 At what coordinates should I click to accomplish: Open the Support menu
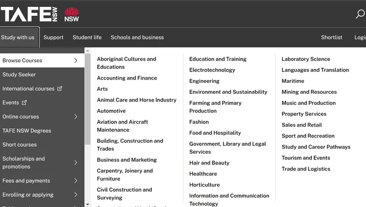[x=53, y=38]
